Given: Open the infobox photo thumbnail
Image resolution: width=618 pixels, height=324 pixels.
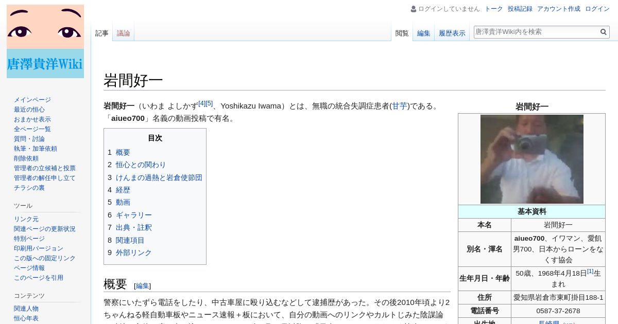Looking at the screenshot, I should pyautogui.click(x=532, y=159).
